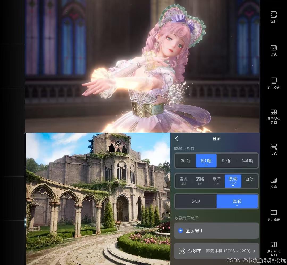Choose 高清 14M quality
The width and height of the screenshot is (287, 265).
click(216, 181)
